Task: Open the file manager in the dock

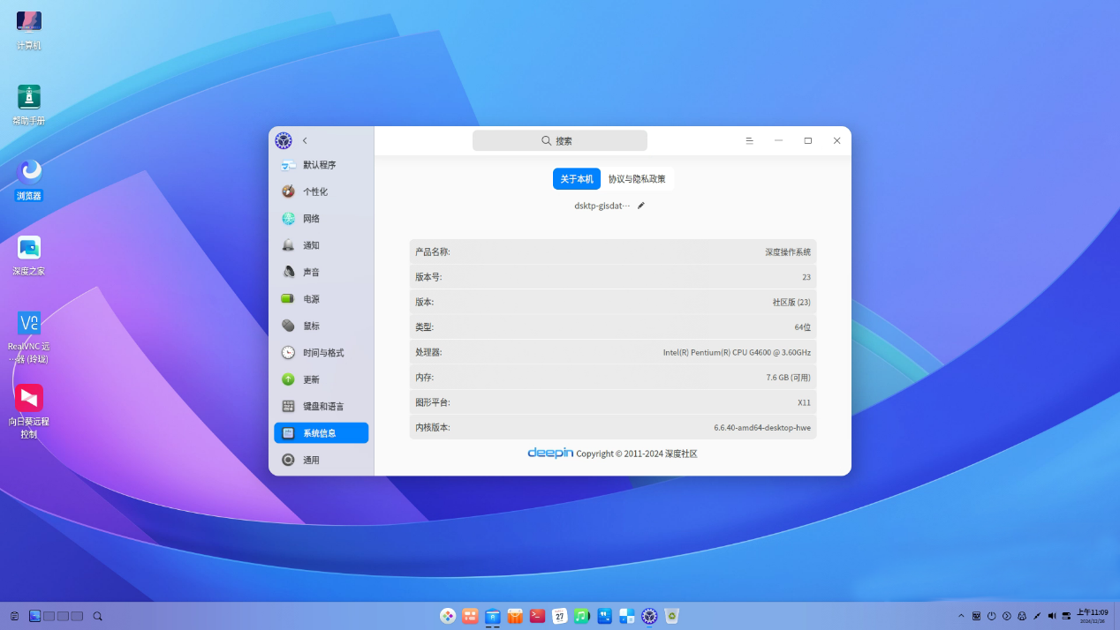Action: [x=493, y=616]
